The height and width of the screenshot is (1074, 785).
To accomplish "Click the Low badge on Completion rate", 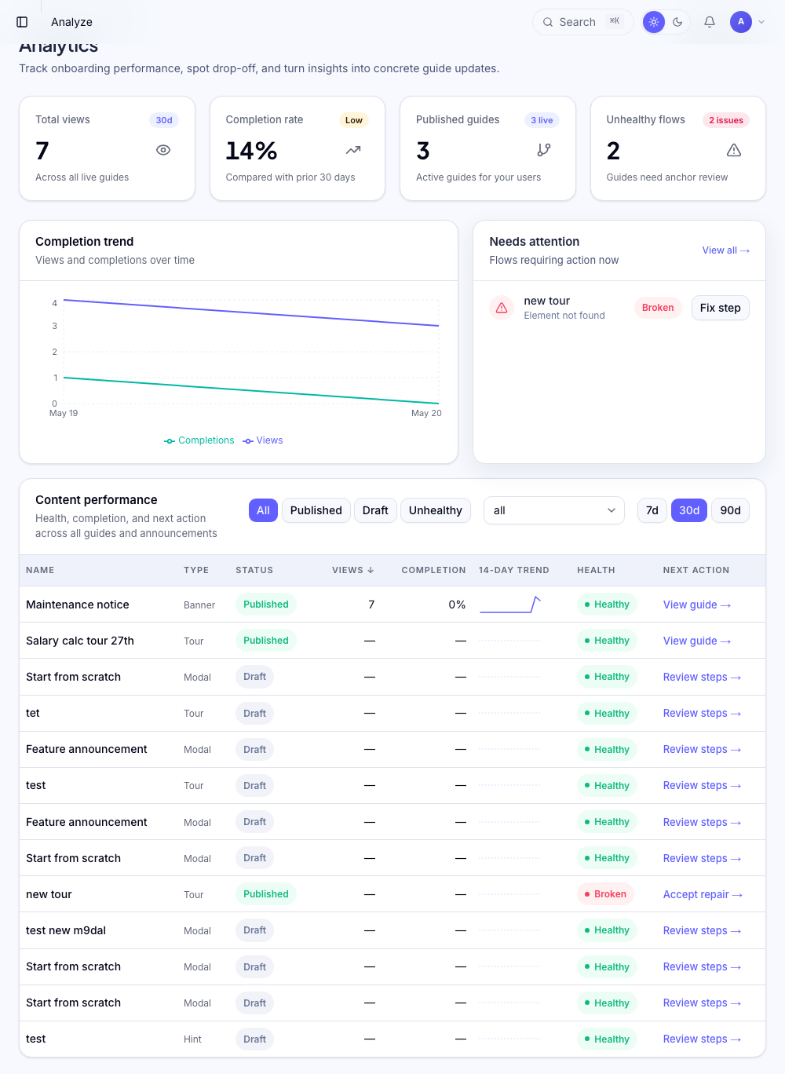I will pos(354,120).
